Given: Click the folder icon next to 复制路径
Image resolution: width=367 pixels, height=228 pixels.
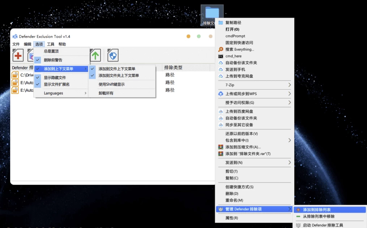Looking at the screenshot, I should [221, 23].
